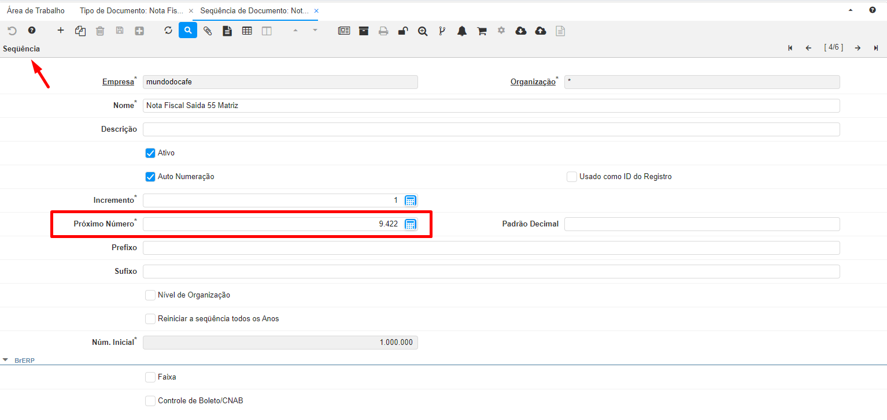Disable the Auto Numeração checkbox
The width and height of the screenshot is (887, 420).
click(x=150, y=177)
